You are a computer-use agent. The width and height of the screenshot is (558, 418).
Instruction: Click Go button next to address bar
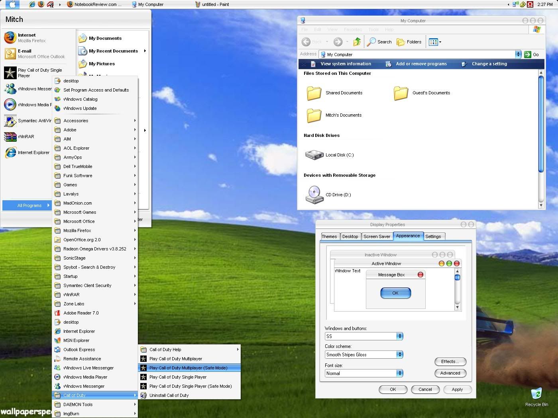tap(532, 55)
